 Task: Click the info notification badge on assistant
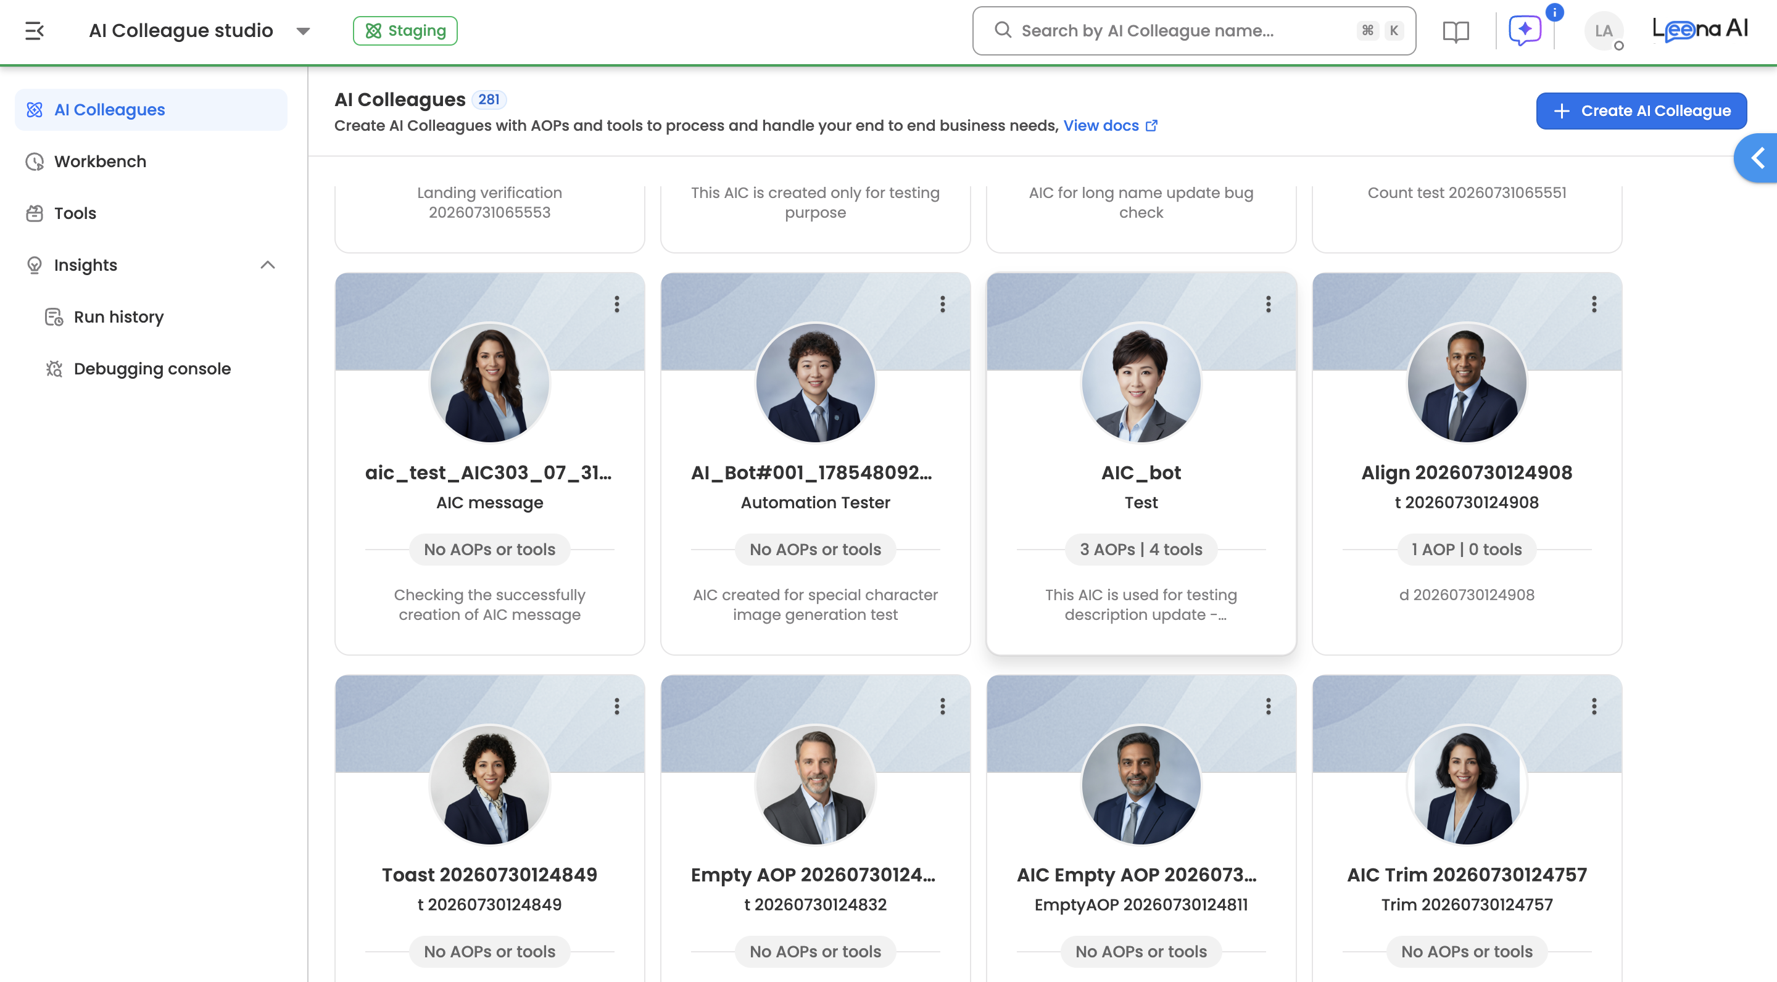(1554, 12)
